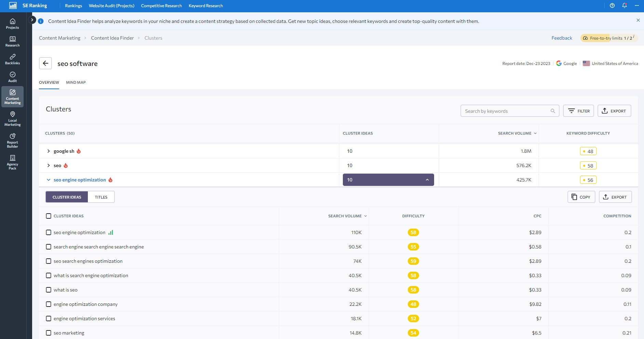Check the seo engine optimization keyword row

(x=49, y=232)
